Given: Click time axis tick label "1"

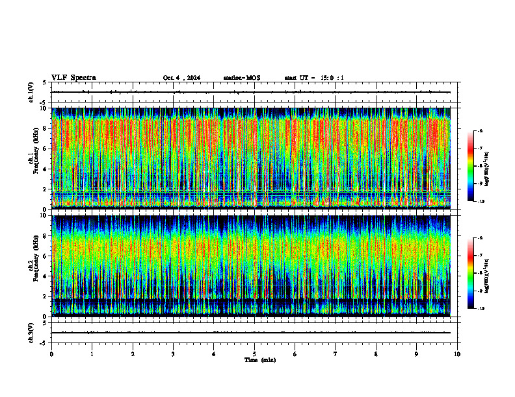Looking at the screenshot, I should [x=92, y=354].
